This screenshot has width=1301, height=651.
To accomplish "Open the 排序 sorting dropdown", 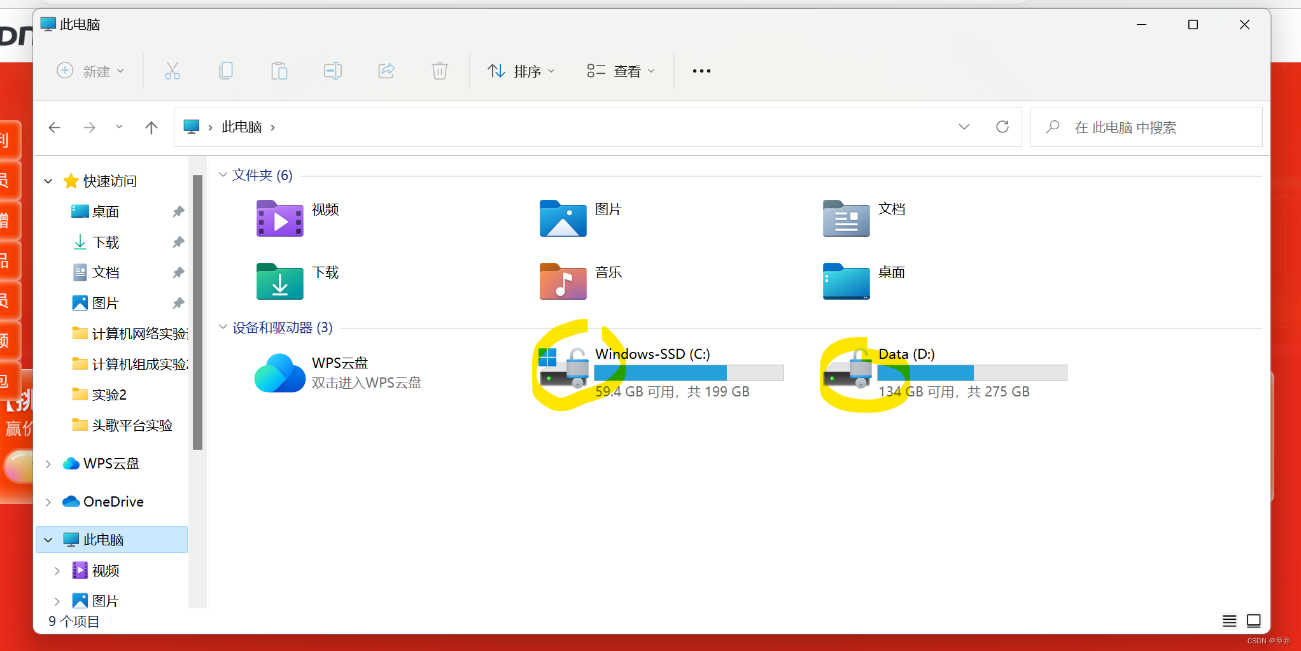I will [521, 71].
